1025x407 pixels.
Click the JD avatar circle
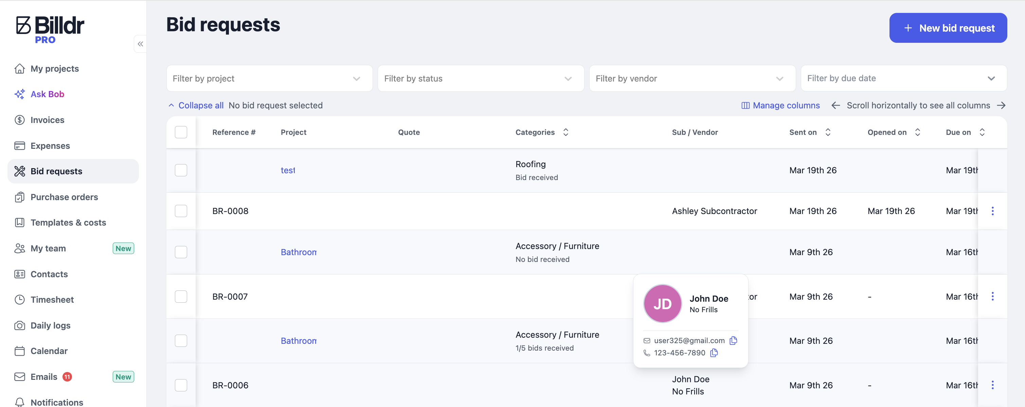click(x=662, y=304)
